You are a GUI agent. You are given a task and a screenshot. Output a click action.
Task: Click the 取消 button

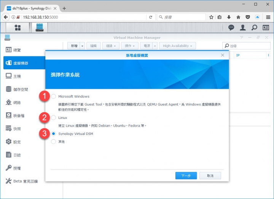pos(210,175)
